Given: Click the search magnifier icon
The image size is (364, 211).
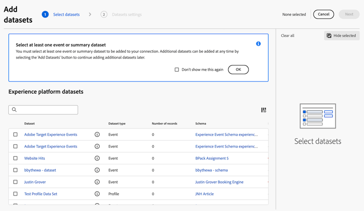Looking at the screenshot, I should coord(15,110).
